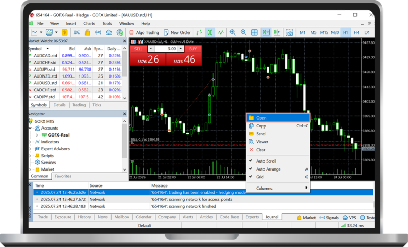Zoom out of the chart
The image size is (408, 247).
coord(243,32)
